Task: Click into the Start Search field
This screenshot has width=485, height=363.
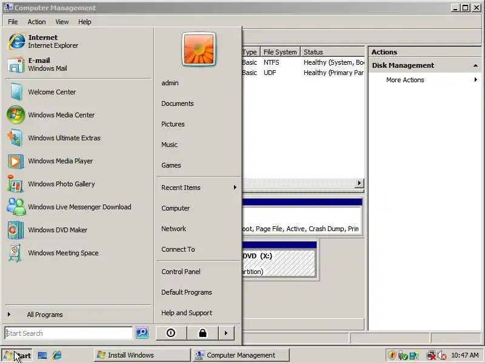Action: (x=69, y=333)
